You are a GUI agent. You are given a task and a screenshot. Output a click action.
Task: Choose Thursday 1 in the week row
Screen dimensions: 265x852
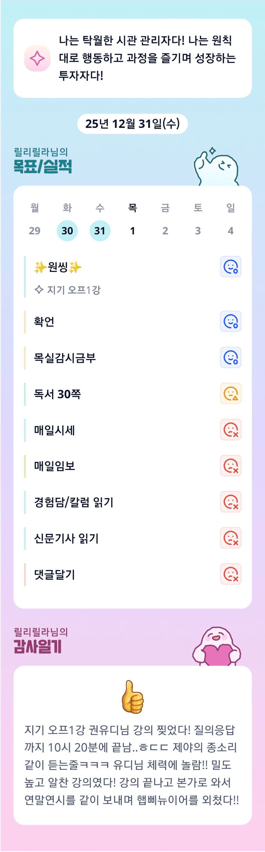click(x=133, y=230)
